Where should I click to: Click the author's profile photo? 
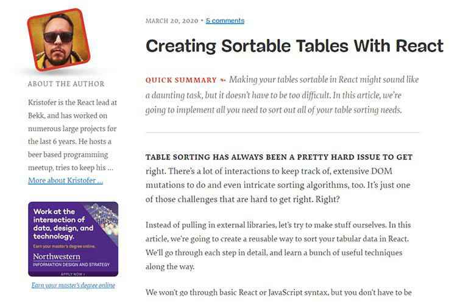[58, 41]
